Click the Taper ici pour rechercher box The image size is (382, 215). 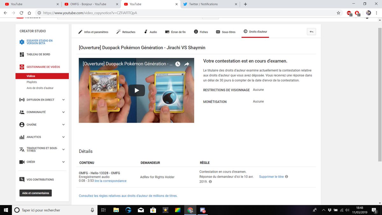click(x=55, y=210)
